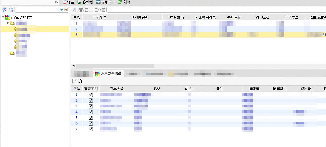
Task: Collapse the 产品属性分类 root tree node
Action: pyautogui.click(x=3, y=17)
